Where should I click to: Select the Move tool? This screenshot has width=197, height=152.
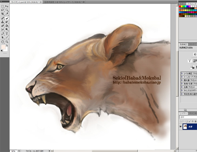coord(7,6)
